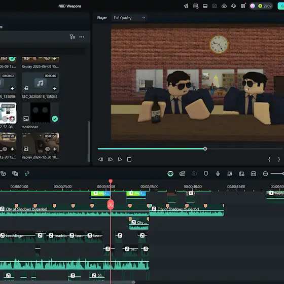Click the player progress slider handle
284x284 pixels.
(x=205, y=149)
